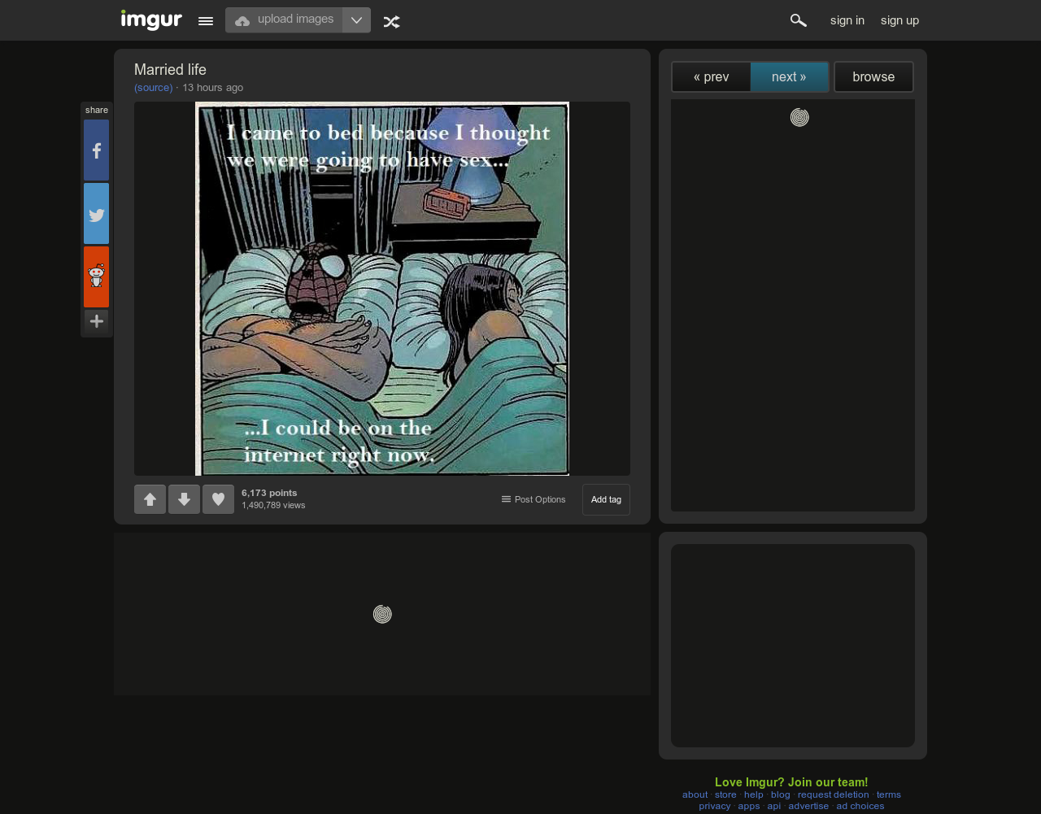Open the store footer link

coord(725,794)
